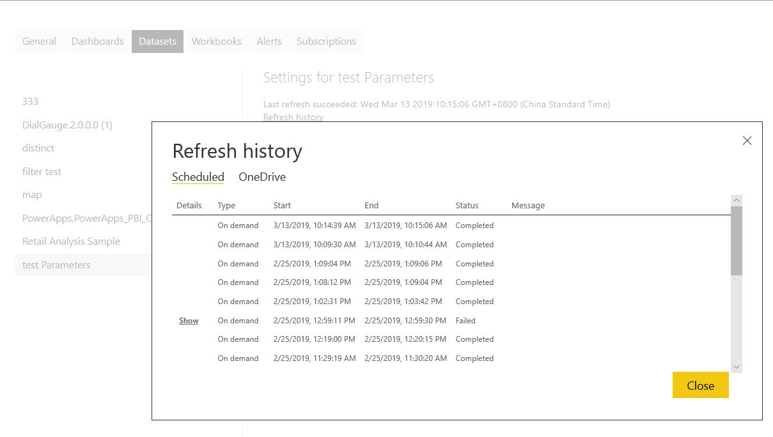773x437 pixels.
Task: Click scrollbar down arrow in refresh history
Action: pyautogui.click(x=737, y=367)
